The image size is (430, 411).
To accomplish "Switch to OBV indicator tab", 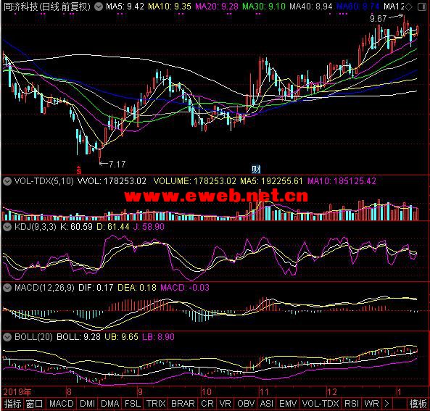I will 246,404.
